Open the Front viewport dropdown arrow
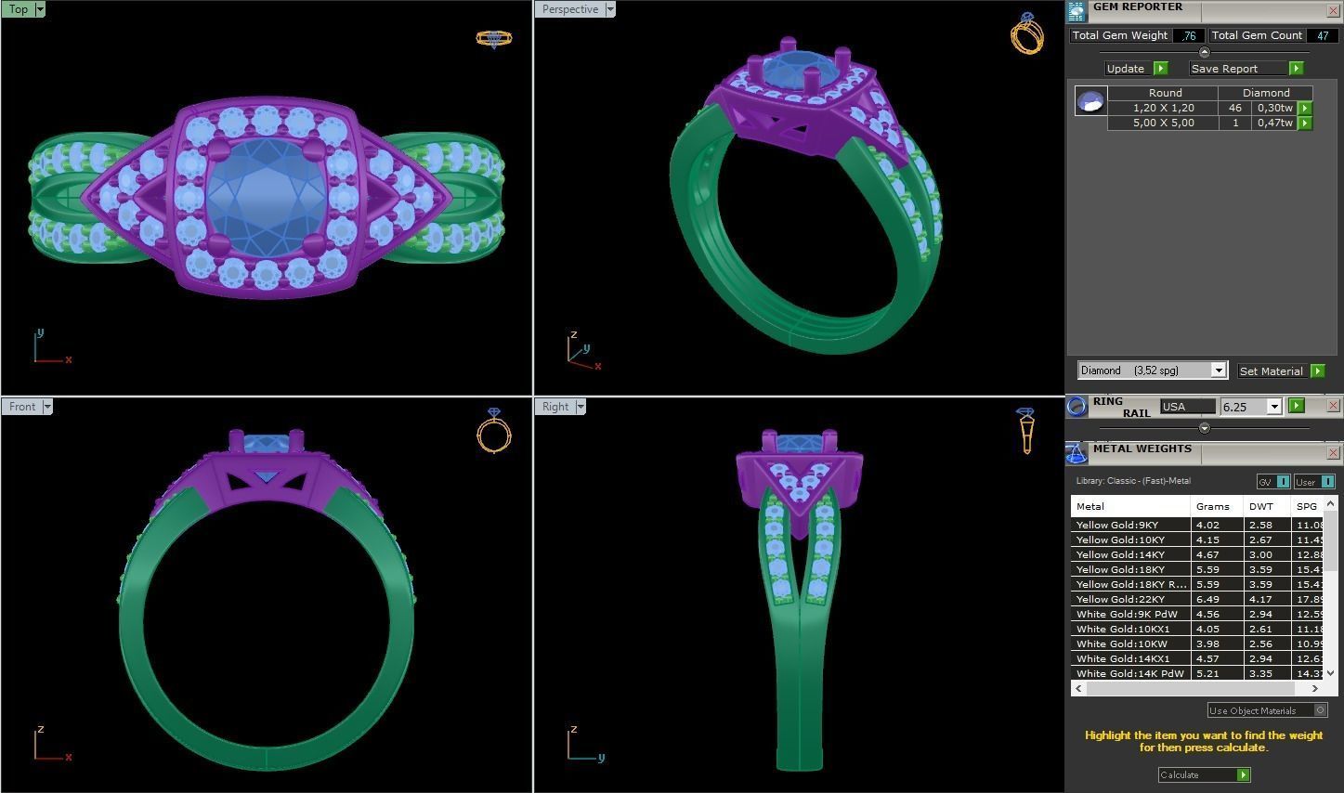This screenshot has height=793, width=1344. tap(47, 407)
